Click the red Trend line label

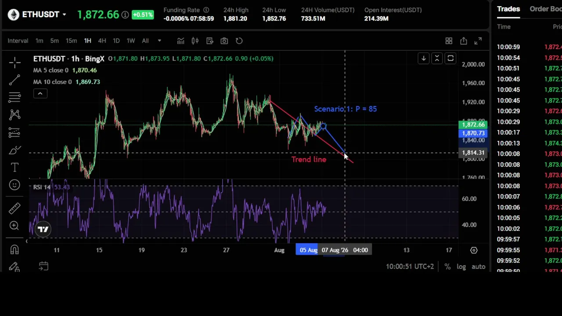309,159
